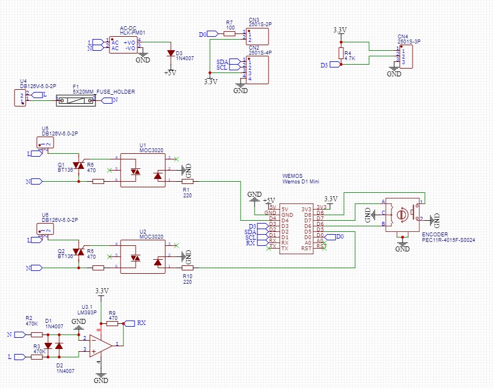Viewport: 493px width, 388px height.
Task: Select the U4 DB126V terminal block symbol
Action: (x=20, y=98)
